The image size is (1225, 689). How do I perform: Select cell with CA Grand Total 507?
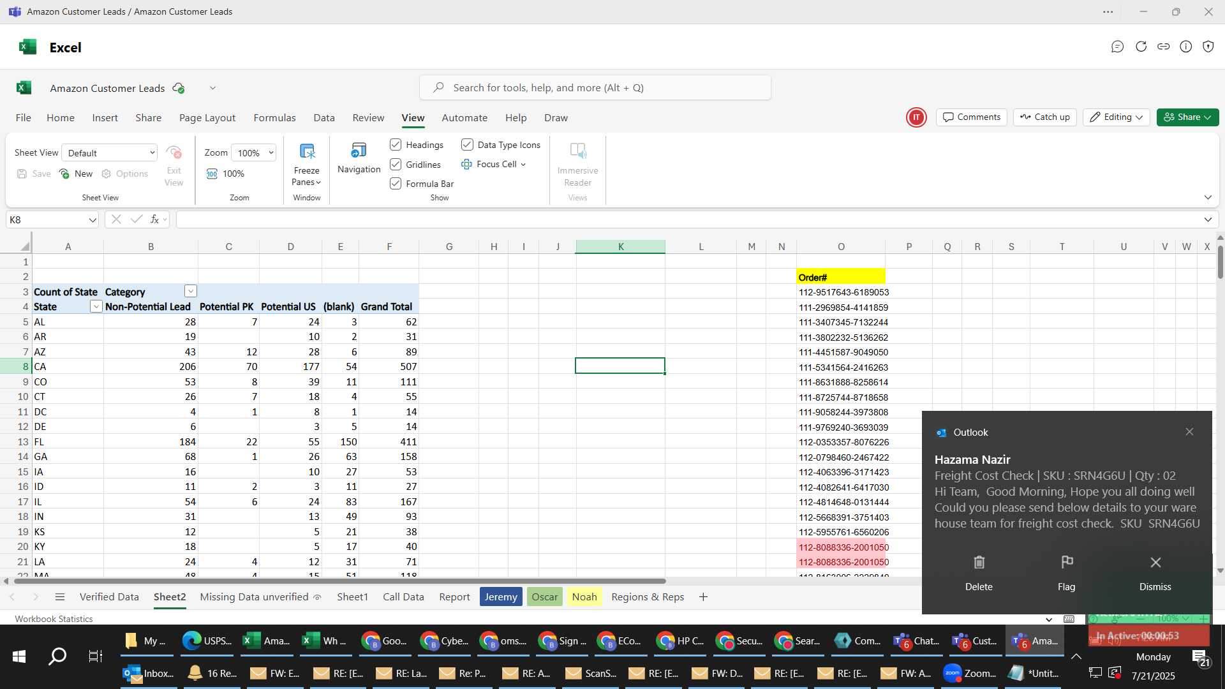pyautogui.click(x=389, y=367)
